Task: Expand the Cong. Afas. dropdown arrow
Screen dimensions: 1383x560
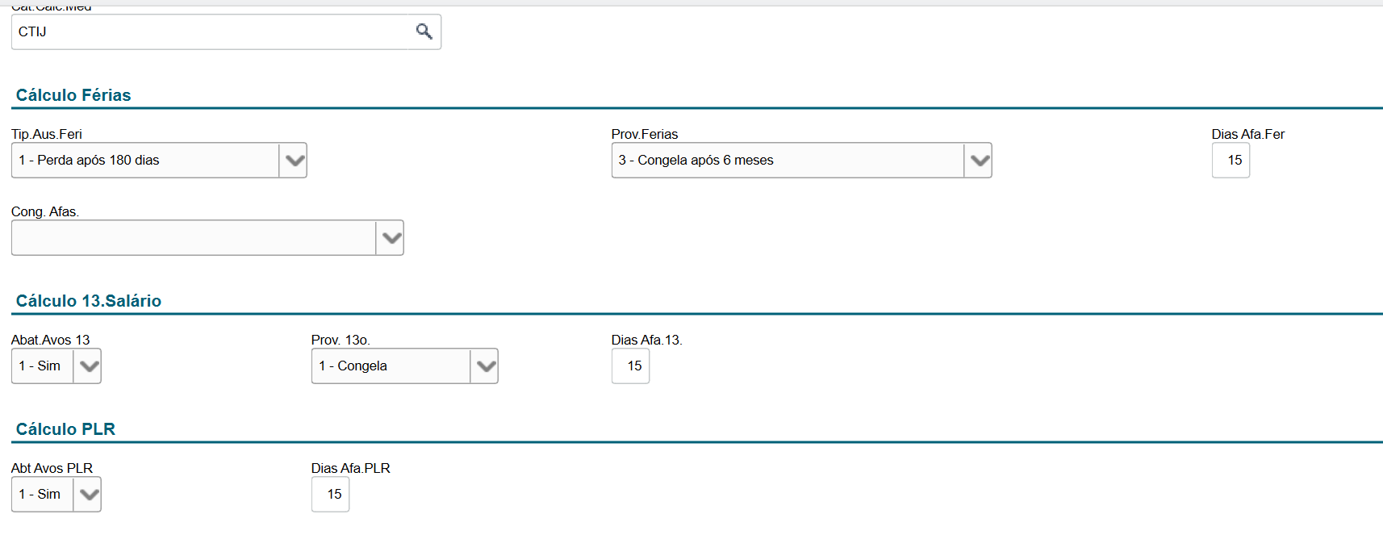Action: [391, 238]
